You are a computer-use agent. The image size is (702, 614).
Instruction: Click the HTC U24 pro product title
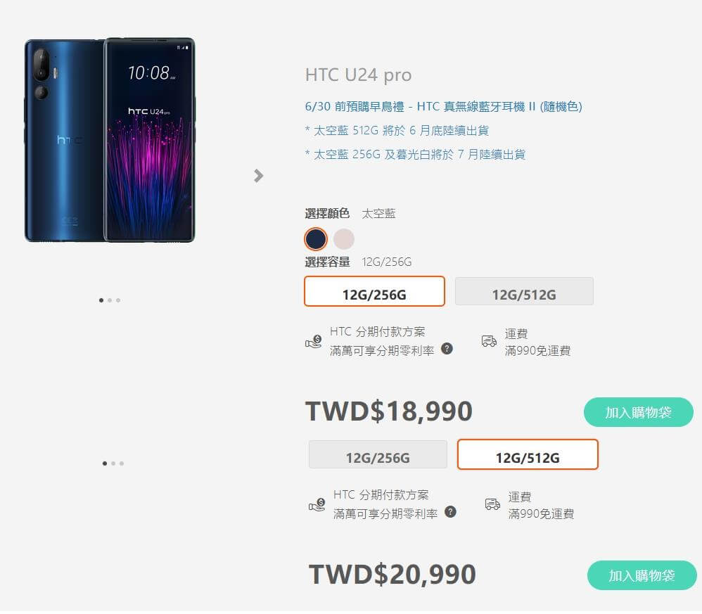[358, 75]
